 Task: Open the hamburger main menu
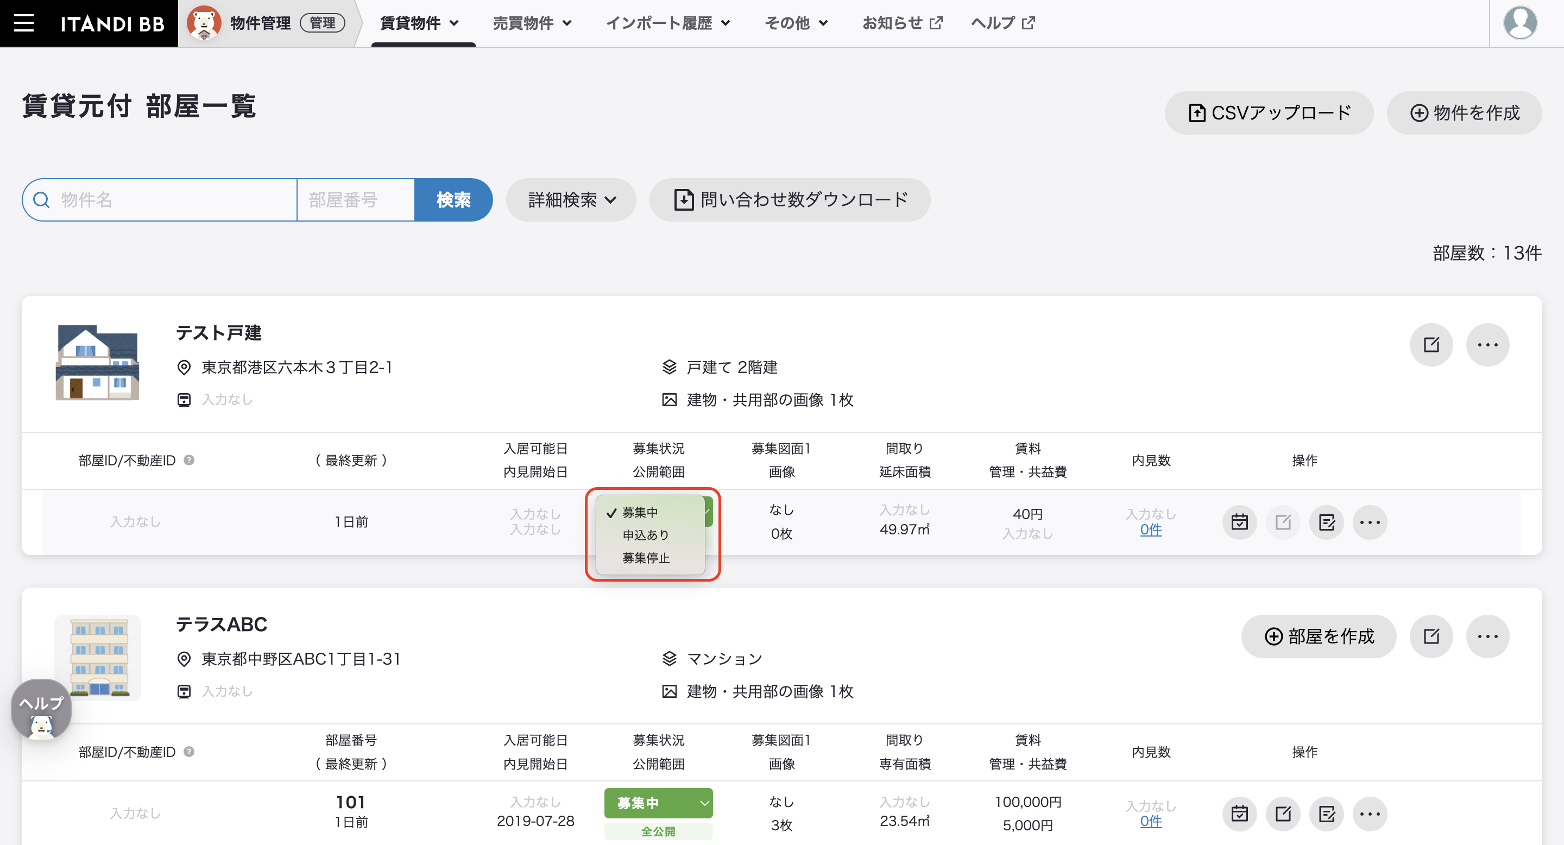pos(24,23)
